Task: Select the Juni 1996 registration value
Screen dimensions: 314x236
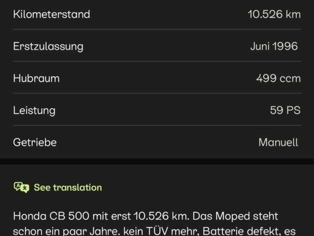Action: (x=274, y=46)
